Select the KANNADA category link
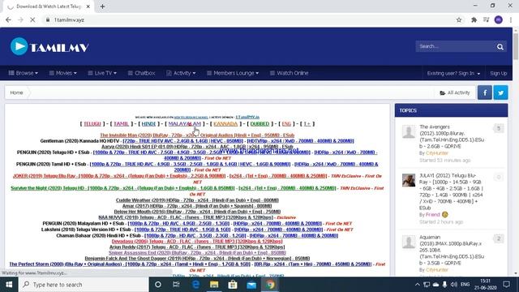 225,124
